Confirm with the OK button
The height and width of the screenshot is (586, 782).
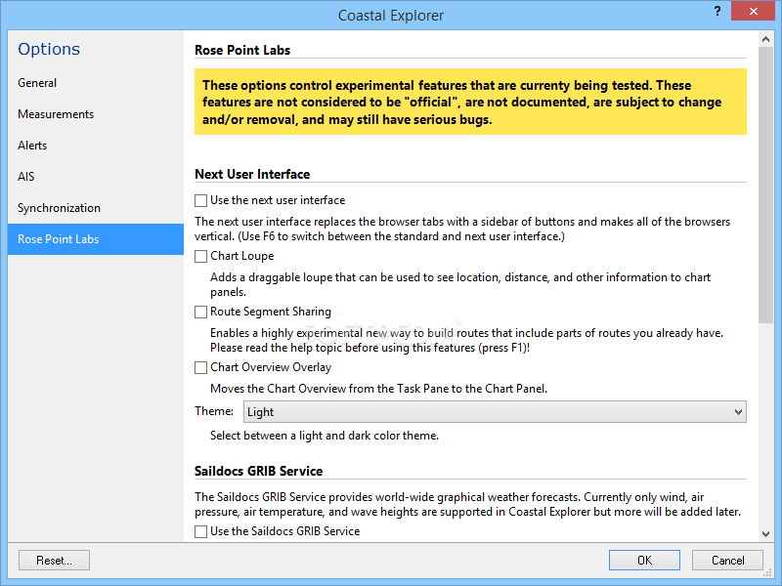[644, 560]
